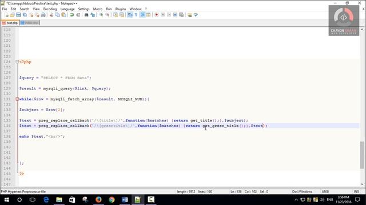Click the 'length : 1912' status text
Viewport: 366px width, 205px height.
coord(186,192)
